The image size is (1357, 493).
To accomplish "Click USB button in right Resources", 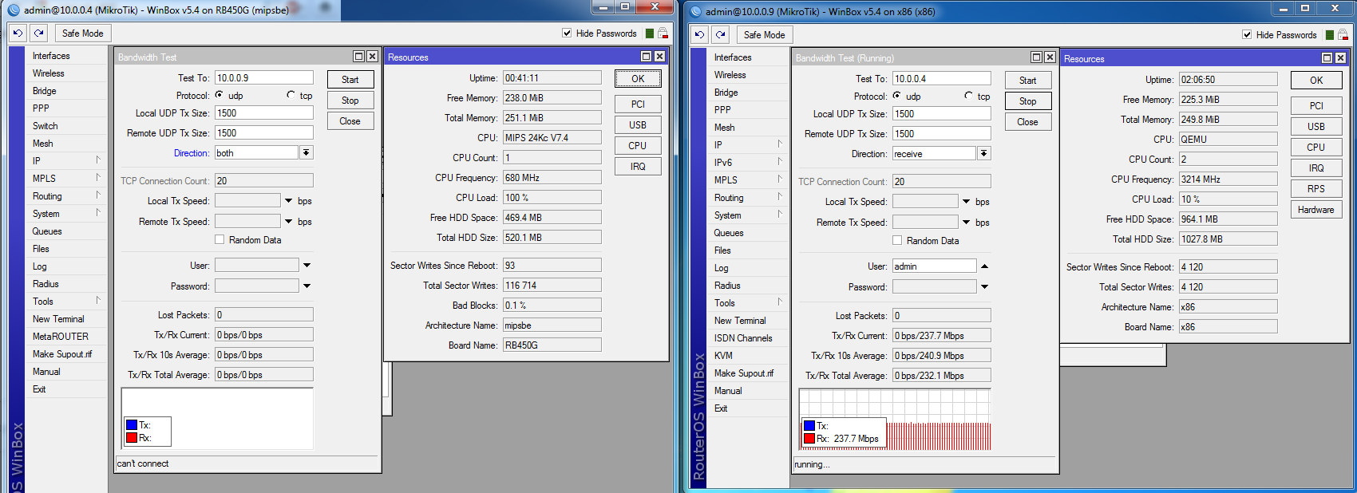I will [1316, 127].
